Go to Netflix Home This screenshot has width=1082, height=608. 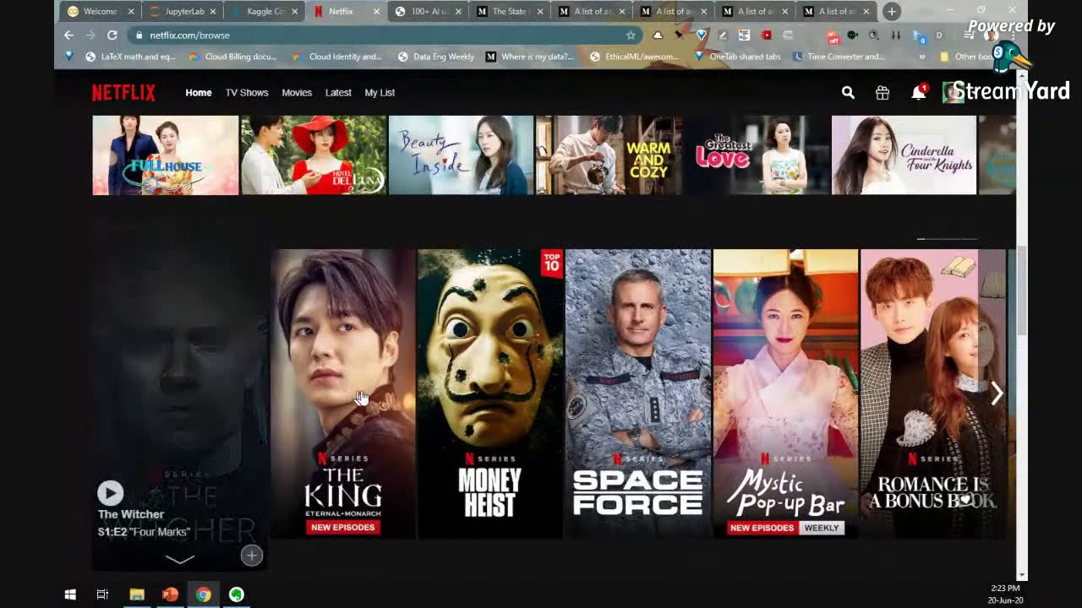point(199,93)
